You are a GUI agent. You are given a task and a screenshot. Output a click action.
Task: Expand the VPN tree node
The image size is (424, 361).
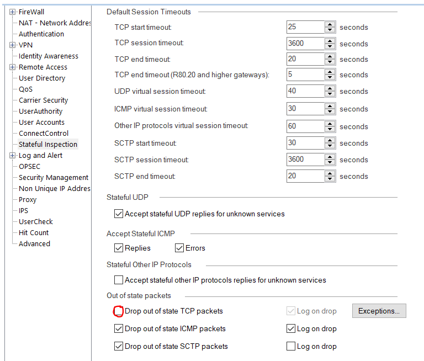pos(12,45)
